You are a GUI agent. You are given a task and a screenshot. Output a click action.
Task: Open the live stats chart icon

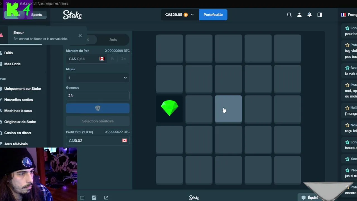(94, 198)
